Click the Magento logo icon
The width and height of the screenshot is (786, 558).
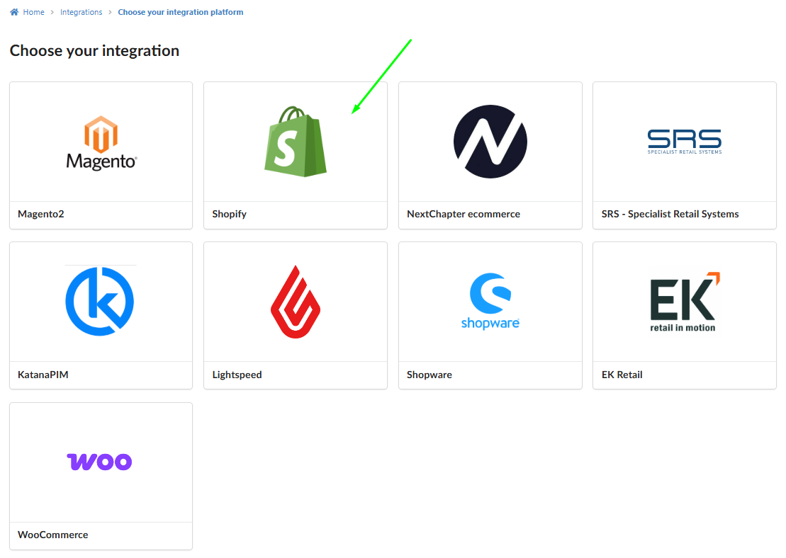[x=101, y=143]
